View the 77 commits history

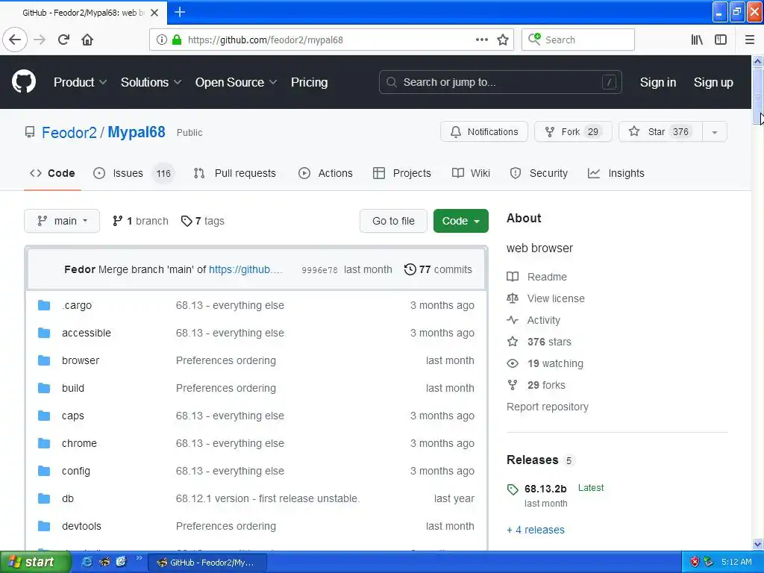click(438, 269)
